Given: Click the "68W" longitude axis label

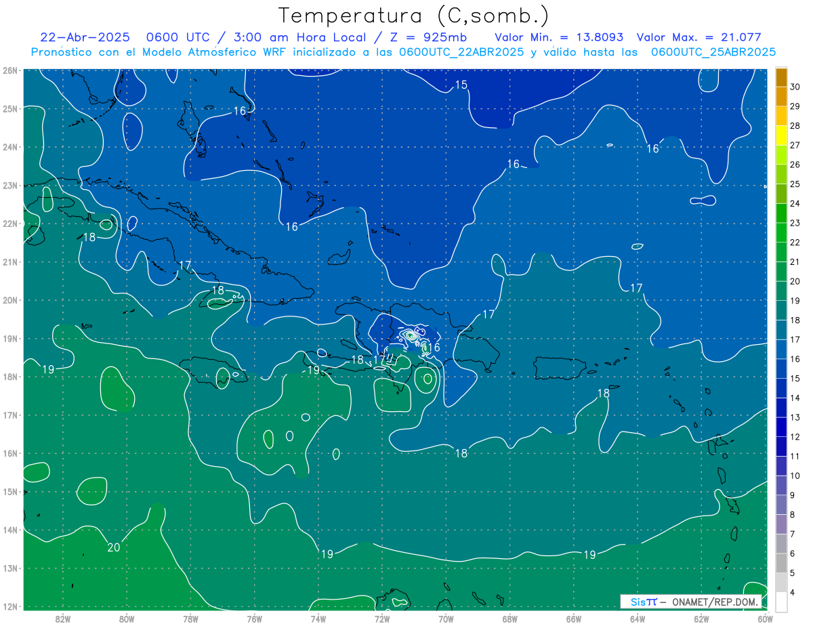Looking at the screenshot, I should pos(510,619).
